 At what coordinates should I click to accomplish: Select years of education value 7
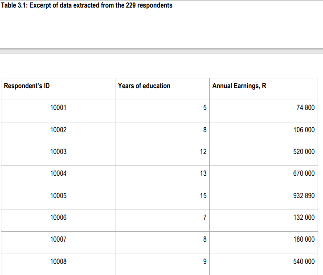(205, 218)
